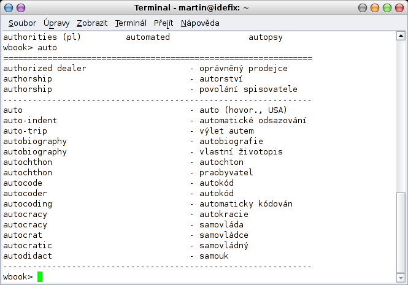This screenshot has width=408, height=285.
Task: Open the Přejít menu
Action: click(163, 23)
